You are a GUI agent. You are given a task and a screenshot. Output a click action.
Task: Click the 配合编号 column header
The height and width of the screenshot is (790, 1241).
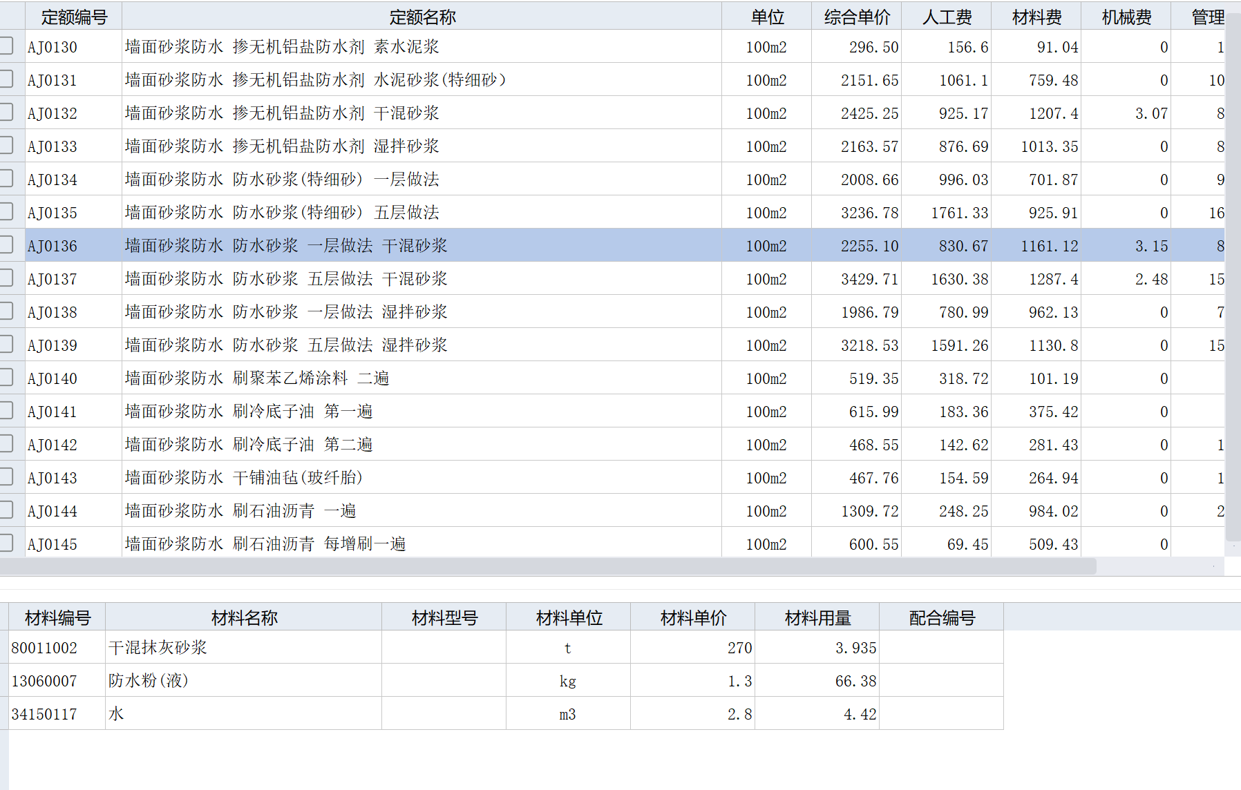tap(942, 617)
